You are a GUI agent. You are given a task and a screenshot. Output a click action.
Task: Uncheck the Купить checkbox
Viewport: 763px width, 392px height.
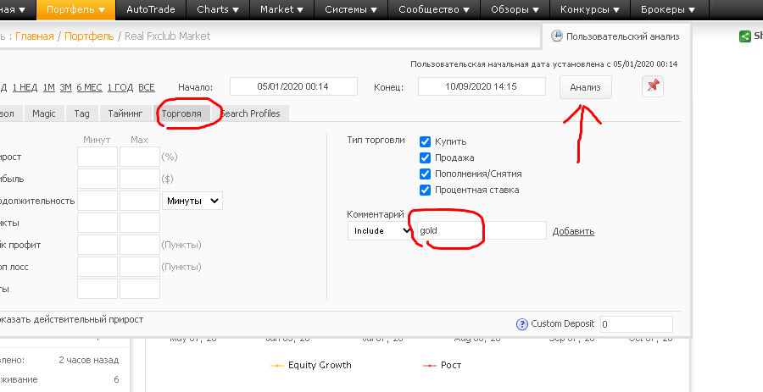click(426, 142)
